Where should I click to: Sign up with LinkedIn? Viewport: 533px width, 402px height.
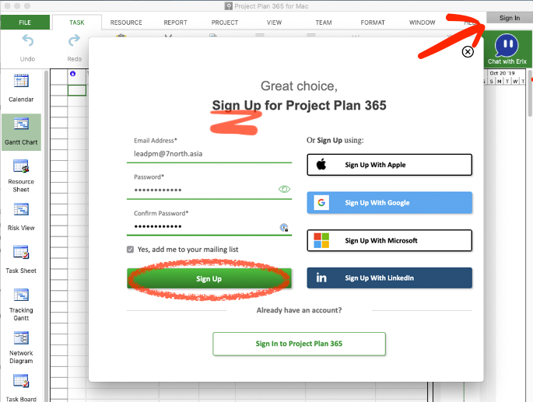[x=390, y=278]
